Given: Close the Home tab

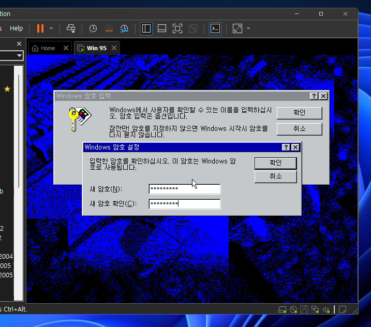Looking at the screenshot, I should tap(66, 48).
